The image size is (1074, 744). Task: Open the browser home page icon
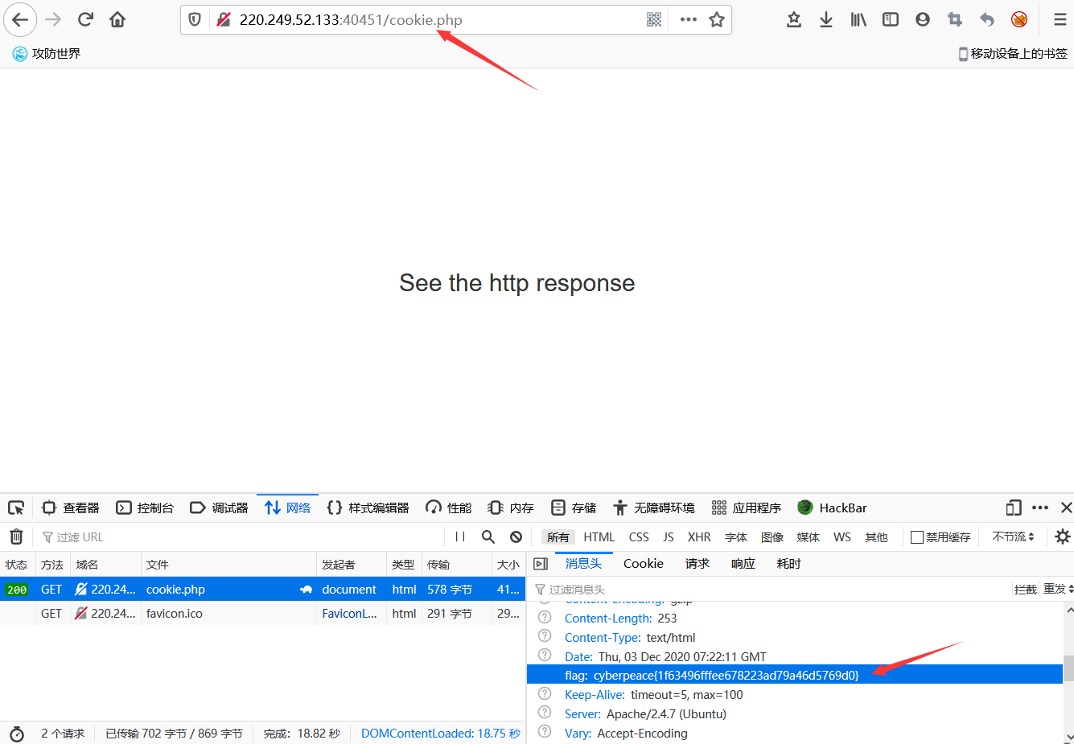117,20
